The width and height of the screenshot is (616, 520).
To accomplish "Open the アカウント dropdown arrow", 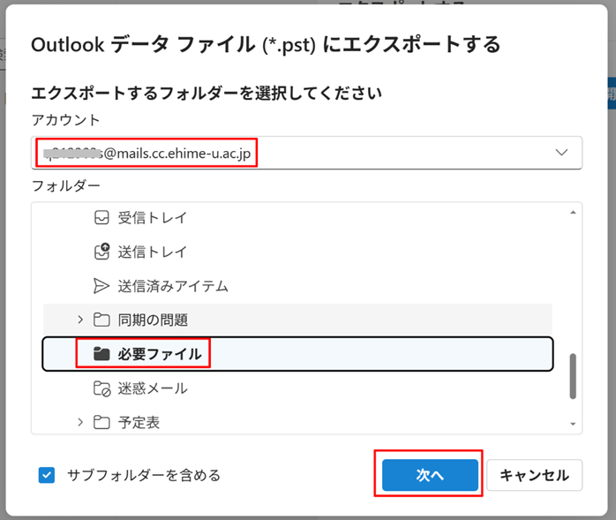I will [562, 153].
